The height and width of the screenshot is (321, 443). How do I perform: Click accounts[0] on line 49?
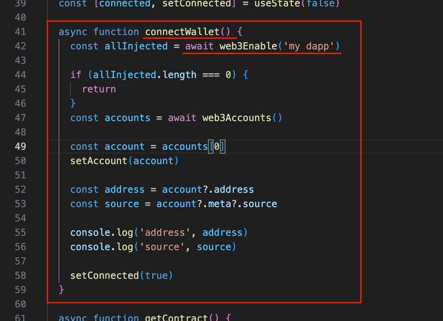click(x=194, y=147)
